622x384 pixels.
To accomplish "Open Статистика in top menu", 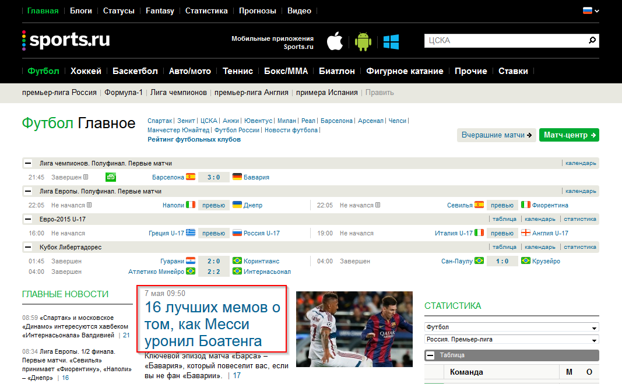I will (206, 10).
